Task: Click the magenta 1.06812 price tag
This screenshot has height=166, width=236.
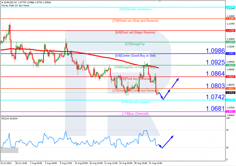Action: point(230,112)
